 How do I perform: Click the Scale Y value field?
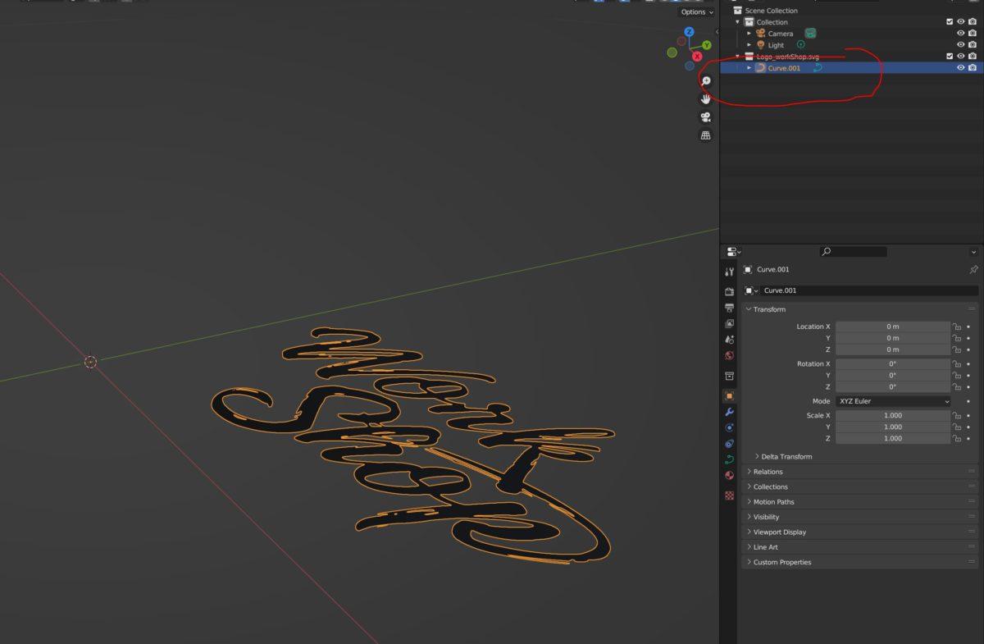[893, 427]
